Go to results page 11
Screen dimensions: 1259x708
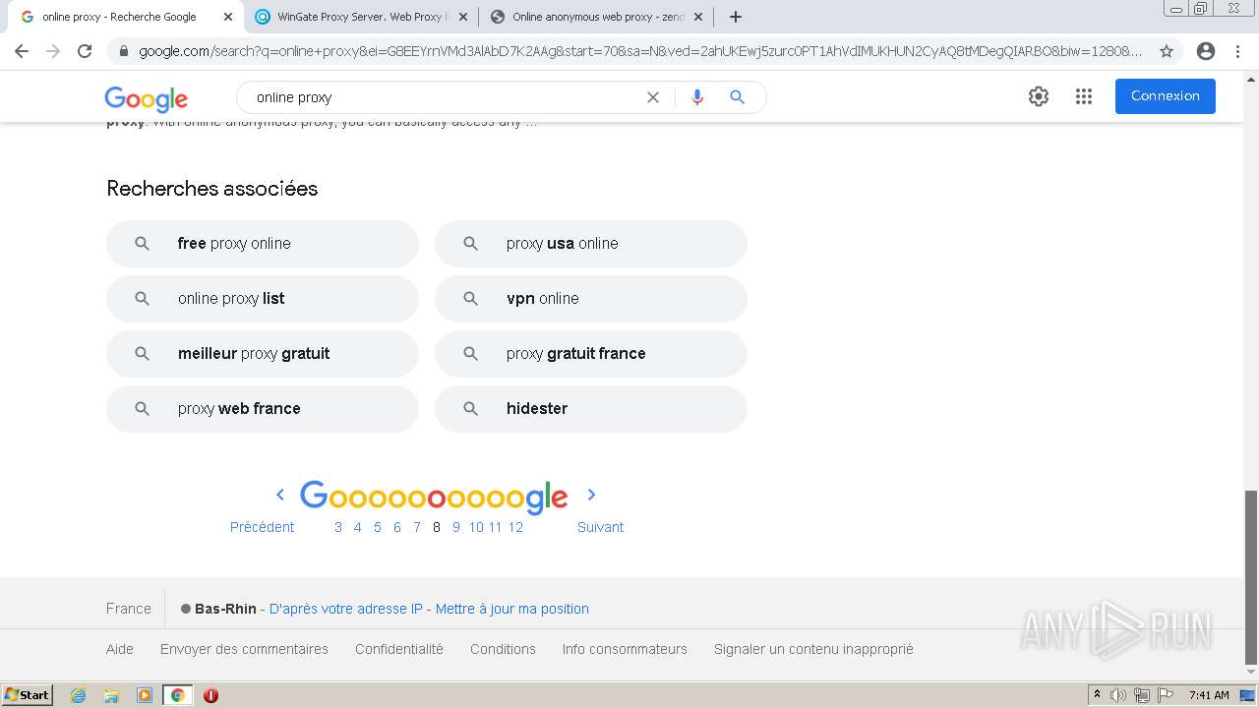click(495, 527)
